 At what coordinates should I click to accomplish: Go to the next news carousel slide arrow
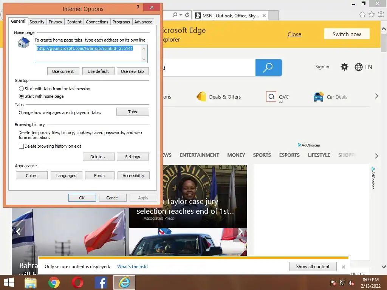pyautogui.click(x=240, y=231)
